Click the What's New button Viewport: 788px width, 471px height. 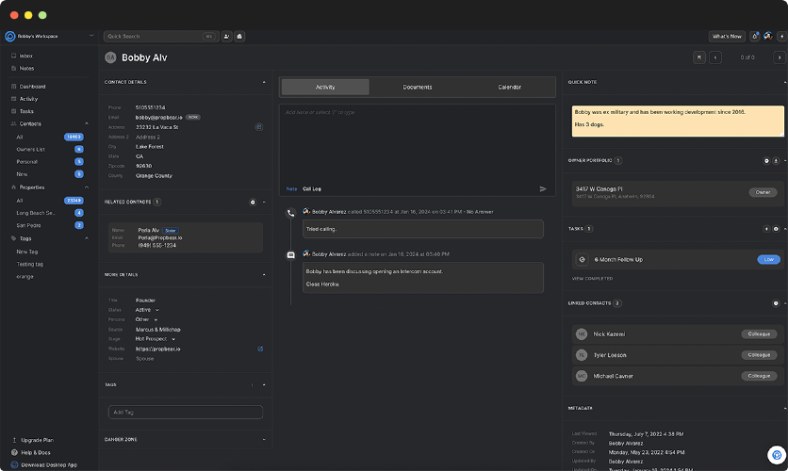727,36
